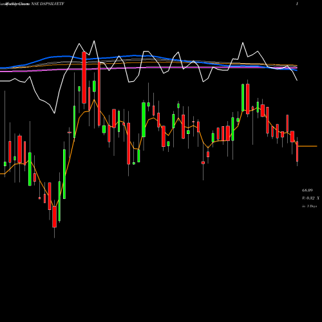Click the final red candle before the price line
Screen dimensions: 322x322
click(298, 151)
